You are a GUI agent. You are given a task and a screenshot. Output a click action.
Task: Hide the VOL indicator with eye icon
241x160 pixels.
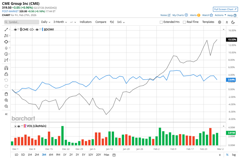pyautogui.click(x=19, y=126)
